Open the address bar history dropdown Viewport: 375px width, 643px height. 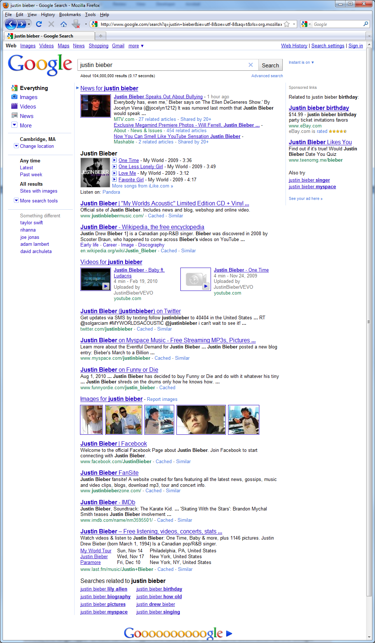(x=294, y=24)
